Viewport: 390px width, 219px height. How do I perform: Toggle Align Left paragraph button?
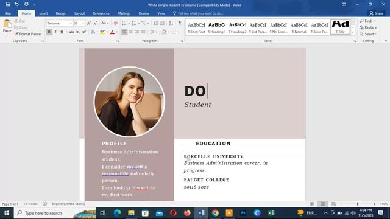[124, 32]
